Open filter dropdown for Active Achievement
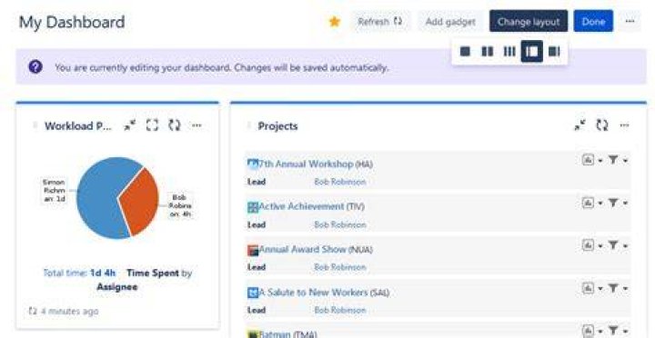 [618, 203]
